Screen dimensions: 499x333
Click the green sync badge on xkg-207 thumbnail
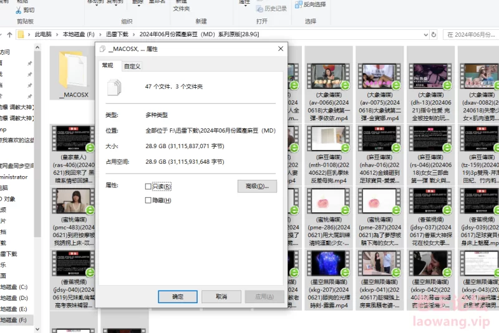(346, 273)
